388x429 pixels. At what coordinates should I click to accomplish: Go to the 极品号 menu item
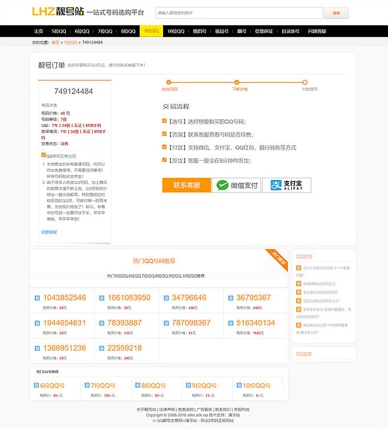[x=221, y=31]
